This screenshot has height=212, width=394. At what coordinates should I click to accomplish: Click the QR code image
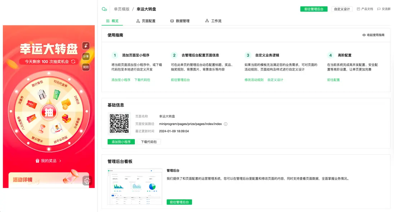(x=119, y=124)
